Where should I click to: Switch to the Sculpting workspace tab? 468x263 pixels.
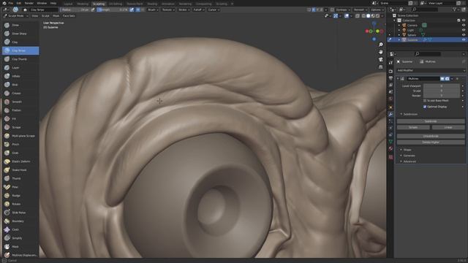pyautogui.click(x=99, y=4)
